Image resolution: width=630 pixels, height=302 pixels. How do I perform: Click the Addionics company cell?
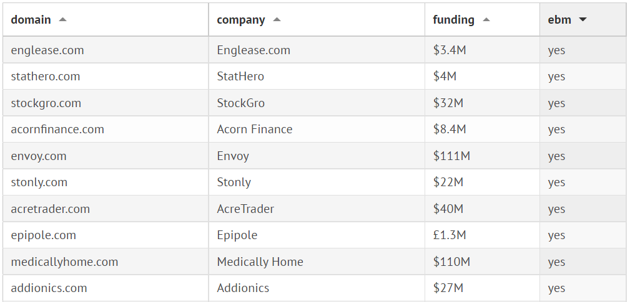pos(243,288)
